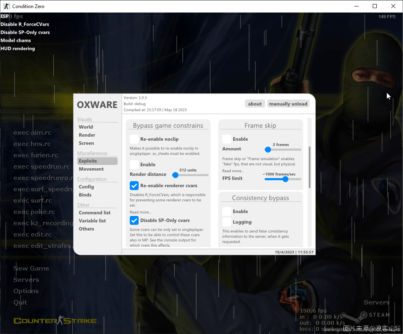Maximize the Condition Zero window
Viewport: 403px width, 334px height.
[375, 6]
